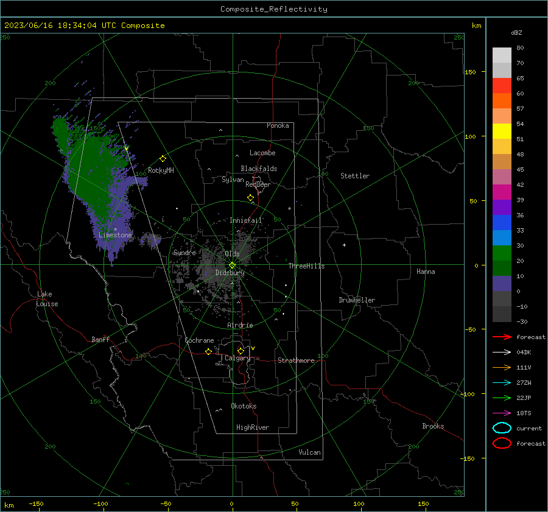Click the Lake Louise label
This screenshot has width=548, height=512.
click(47, 299)
